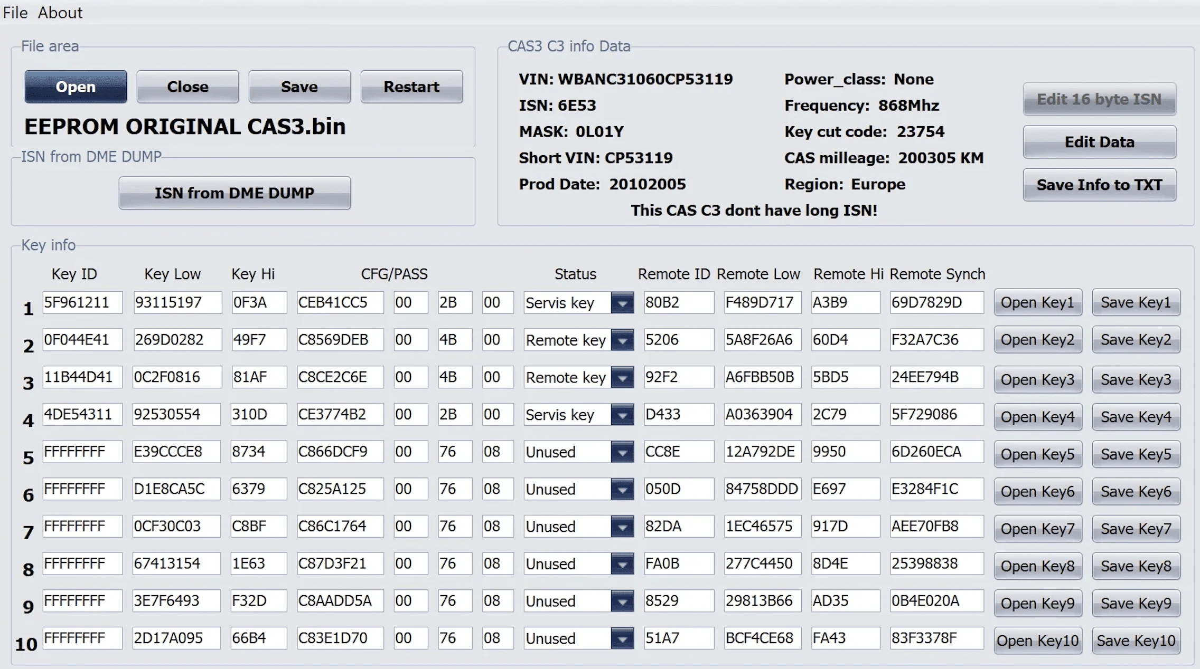Click Open Key9 button
Viewport: 1200px width, 669px height.
point(1038,604)
